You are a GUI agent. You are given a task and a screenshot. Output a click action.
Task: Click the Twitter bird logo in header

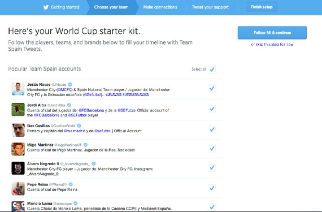click(46, 7)
